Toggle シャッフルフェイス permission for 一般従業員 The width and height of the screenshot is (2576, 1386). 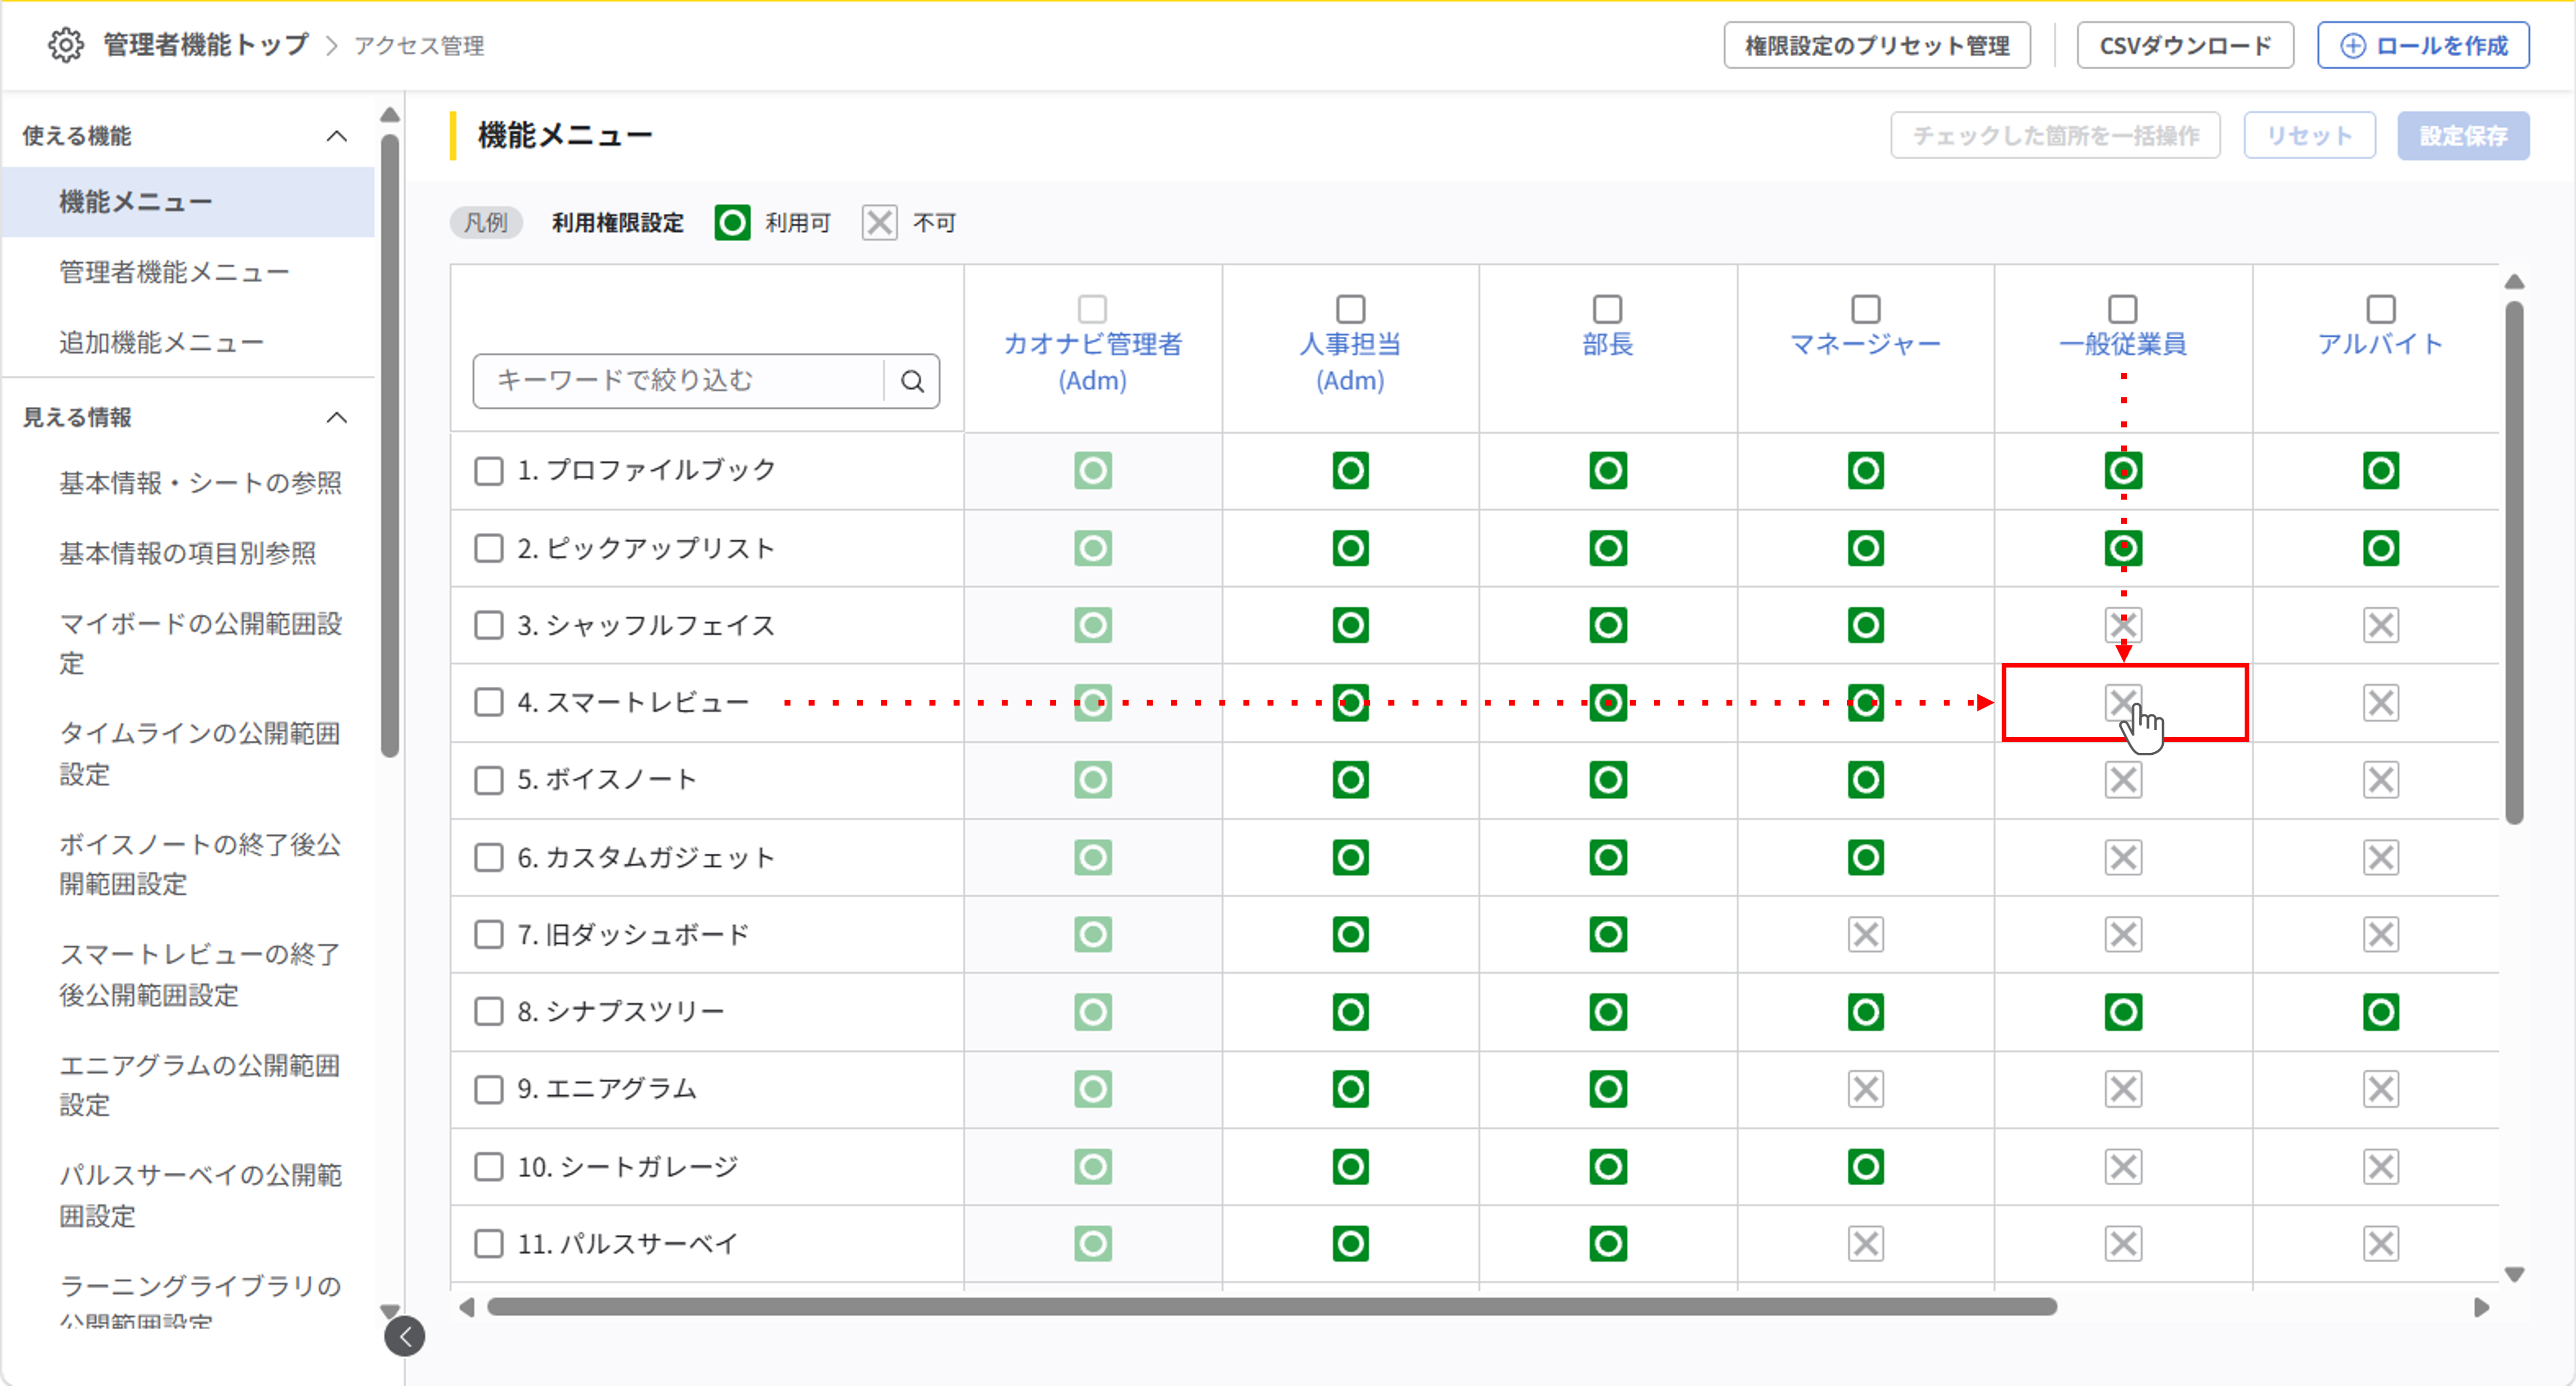click(2123, 626)
